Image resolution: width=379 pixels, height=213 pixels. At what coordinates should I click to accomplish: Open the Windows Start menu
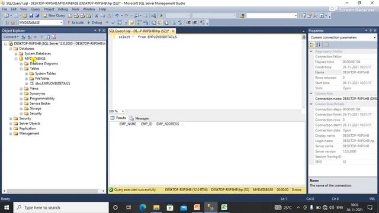point(7,208)
